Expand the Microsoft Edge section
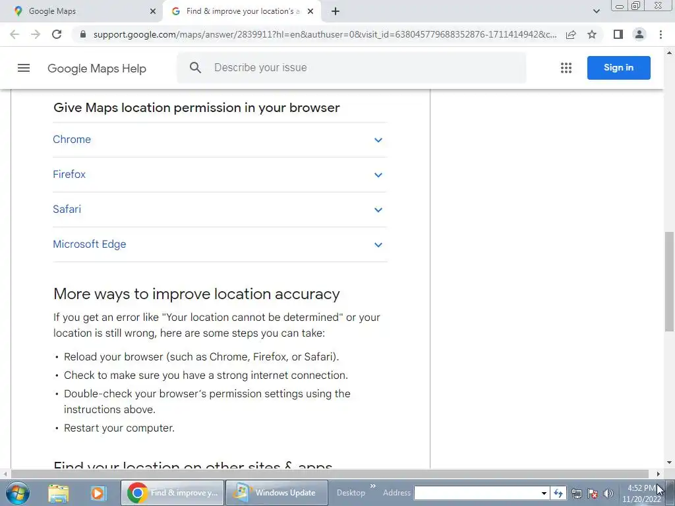 point(220,244)
